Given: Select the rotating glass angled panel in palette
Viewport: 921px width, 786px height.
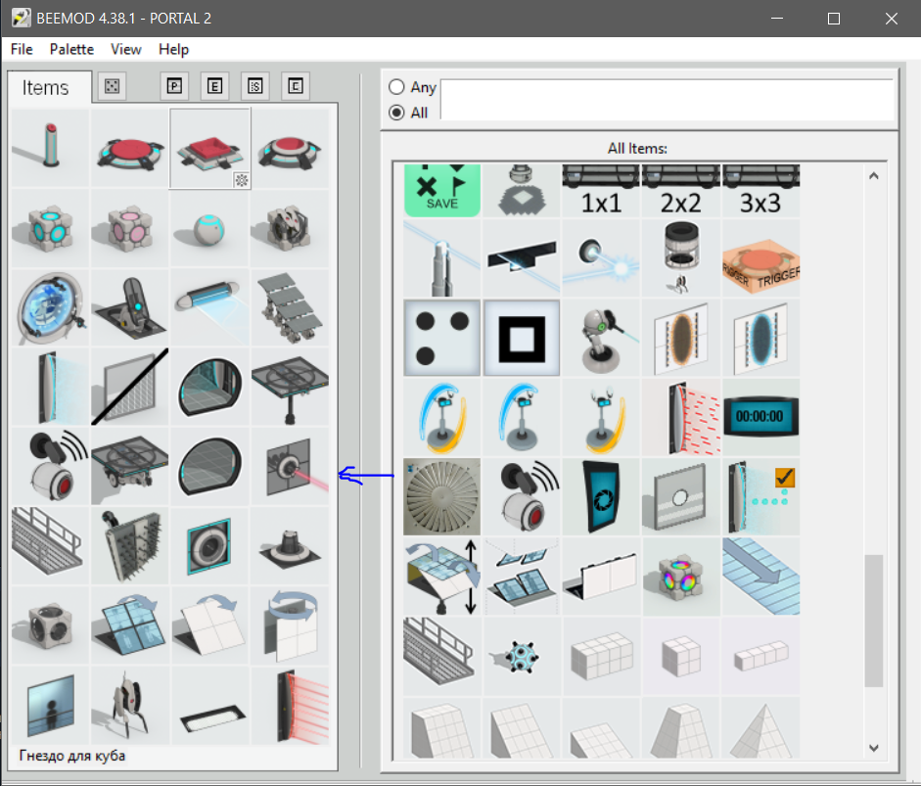Looking at the screenshot, I should click(x=130, y=625).
